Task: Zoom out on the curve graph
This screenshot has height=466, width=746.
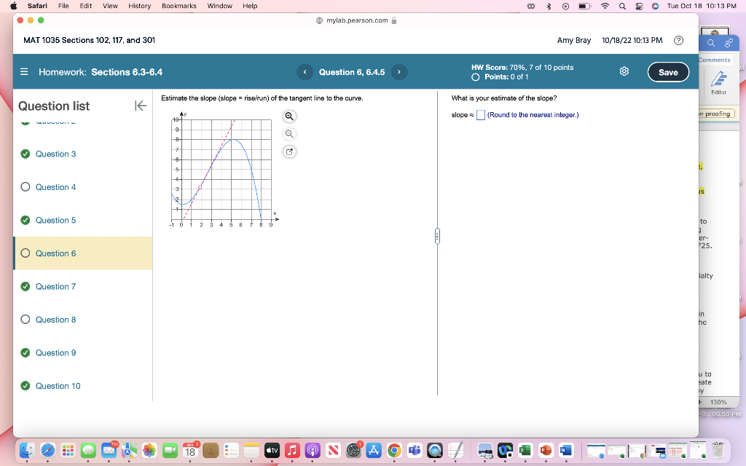Action: 289,133
